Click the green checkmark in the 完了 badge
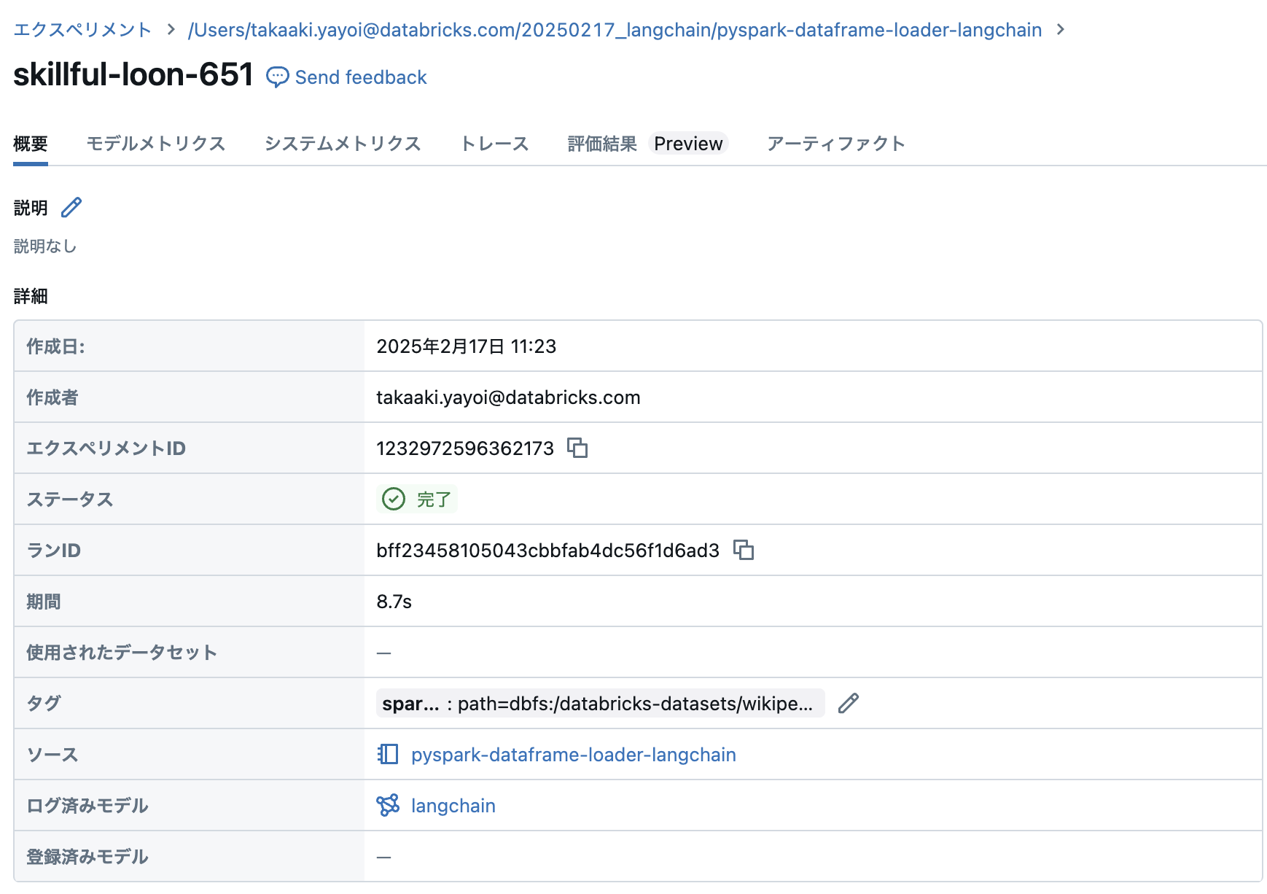This screenshot has width=1267, height=894. (394, 500)
